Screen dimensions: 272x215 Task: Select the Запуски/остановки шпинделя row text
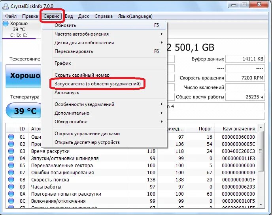65,158
